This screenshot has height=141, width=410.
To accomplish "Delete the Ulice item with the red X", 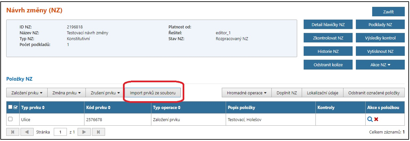I will tap(376, 120).
